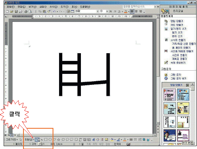197x149 pixels.
Task: Click the fill color bucket swatch
Action: (112, 139)
